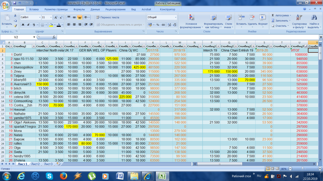The height and width of the screenshot is (181, 323).
Task: Save workbook via quick access toolbar
Action: click(x=15, y=3)
